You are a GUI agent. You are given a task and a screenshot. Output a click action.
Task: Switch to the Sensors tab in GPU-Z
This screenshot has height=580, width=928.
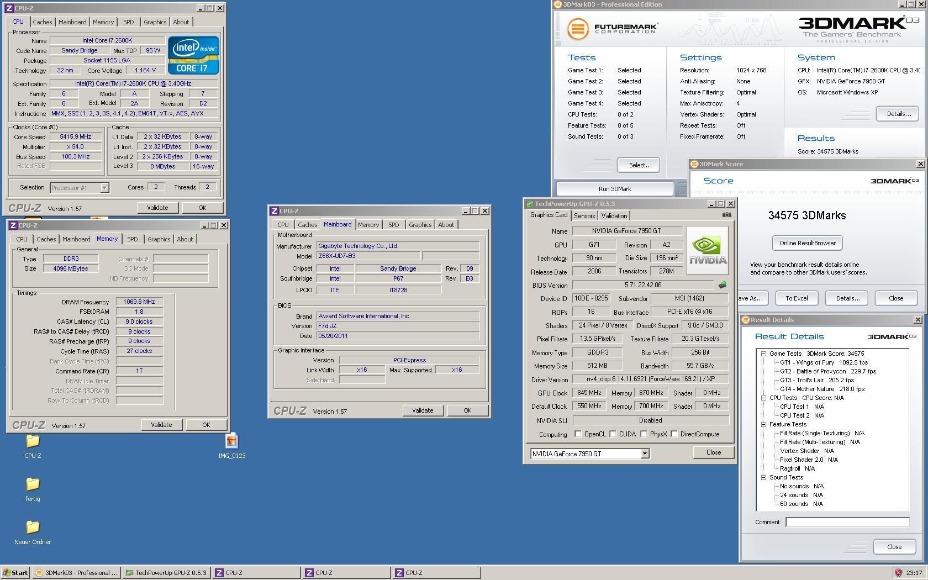point(584,216)
